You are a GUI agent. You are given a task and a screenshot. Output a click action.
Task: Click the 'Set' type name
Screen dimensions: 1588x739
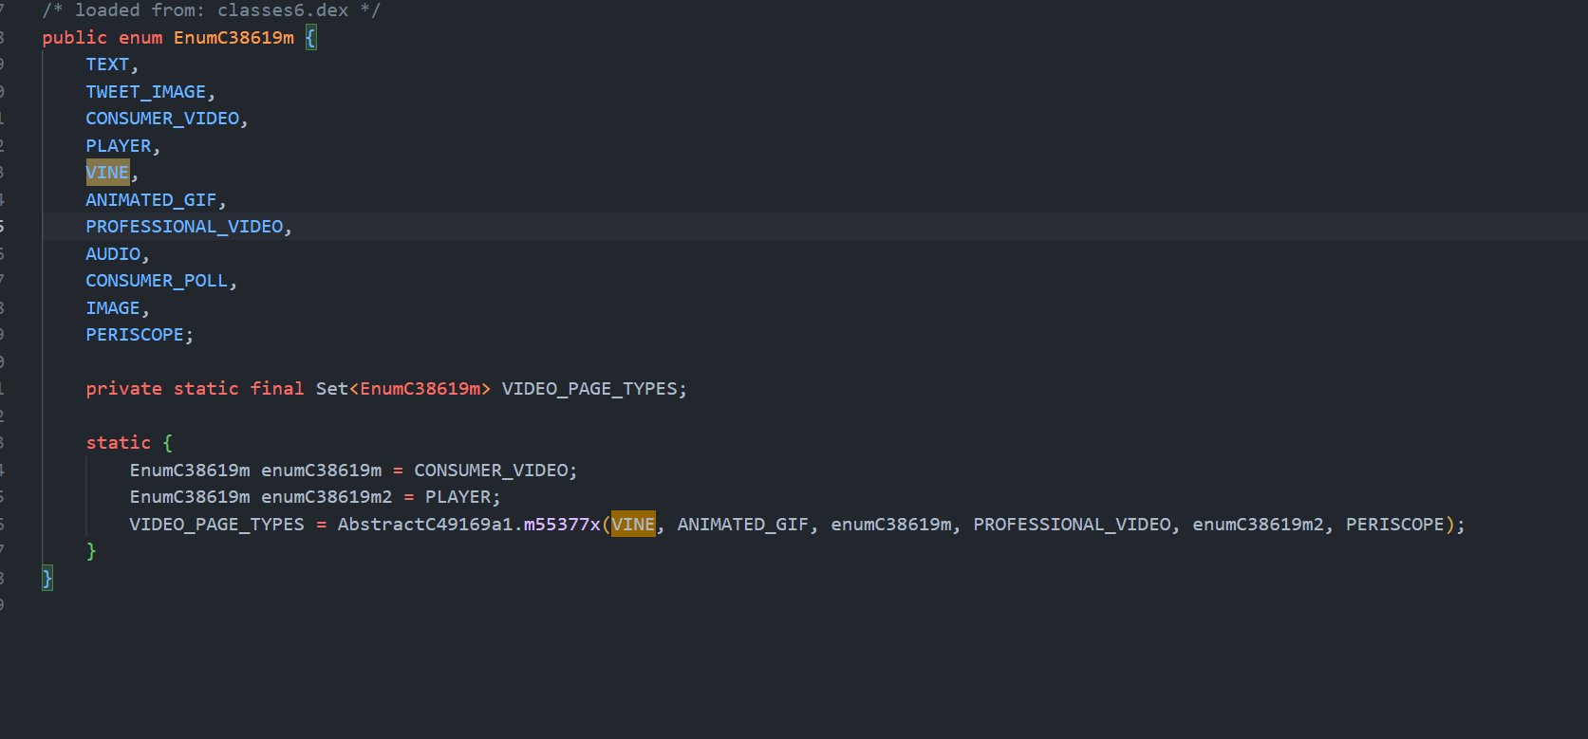point(332,389)
